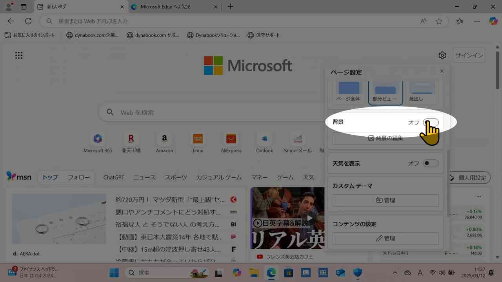502x282 pixels.
Task: Open the favorites hub icon
Action: tap(459, 21)
